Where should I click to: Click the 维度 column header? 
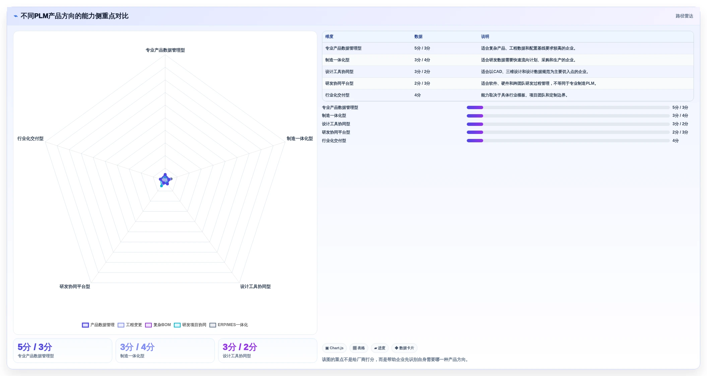coord(329,36)
